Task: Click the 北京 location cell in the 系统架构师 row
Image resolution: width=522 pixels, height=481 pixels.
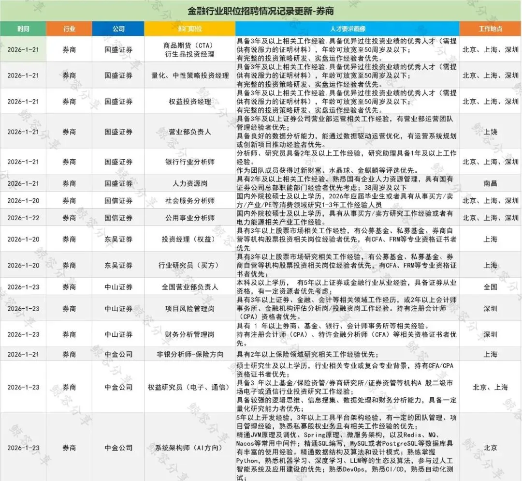Action: tap(491, 448)
